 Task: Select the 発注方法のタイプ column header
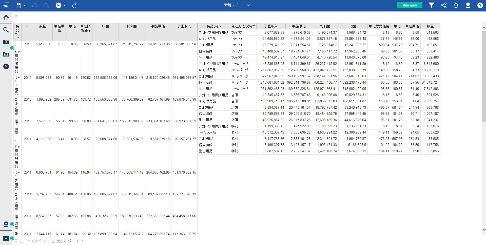coord(243,26)
